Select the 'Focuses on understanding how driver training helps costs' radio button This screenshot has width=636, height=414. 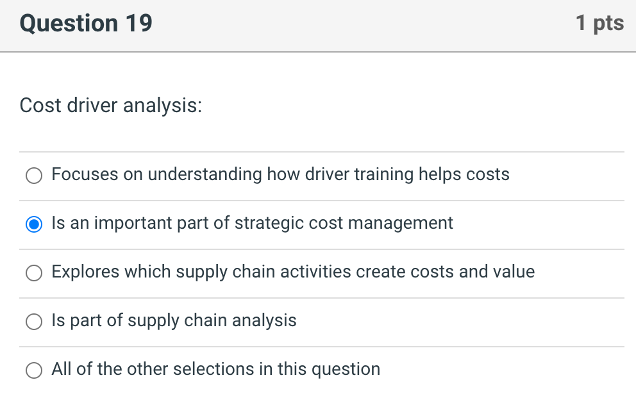pyautogui.click(x=34, y=175)
